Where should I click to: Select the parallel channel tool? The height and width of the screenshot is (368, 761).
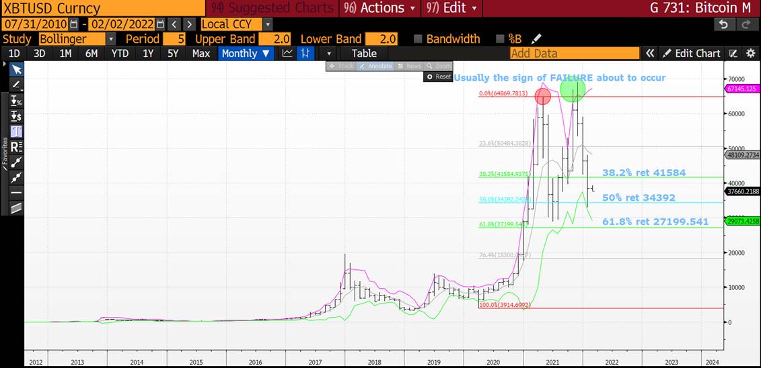17,208
